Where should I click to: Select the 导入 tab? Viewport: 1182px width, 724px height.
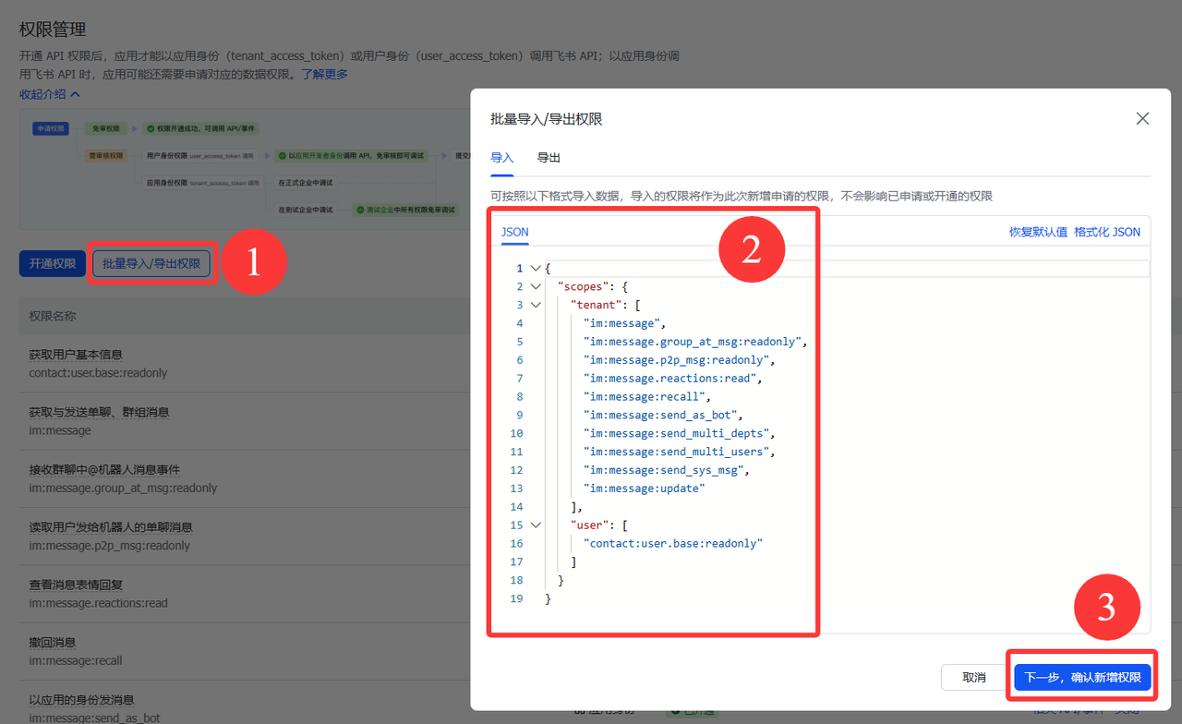pos(501,158)
